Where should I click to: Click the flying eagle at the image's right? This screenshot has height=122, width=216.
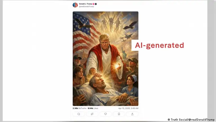[x=130, y=25]
